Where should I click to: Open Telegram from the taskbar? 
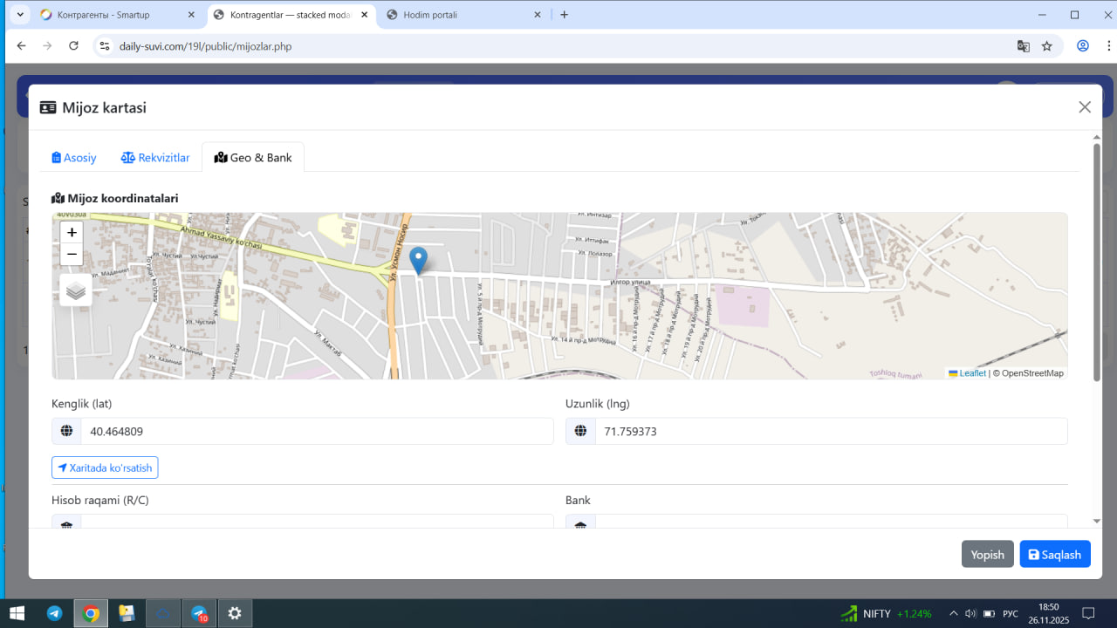click(x=54, y=613)
